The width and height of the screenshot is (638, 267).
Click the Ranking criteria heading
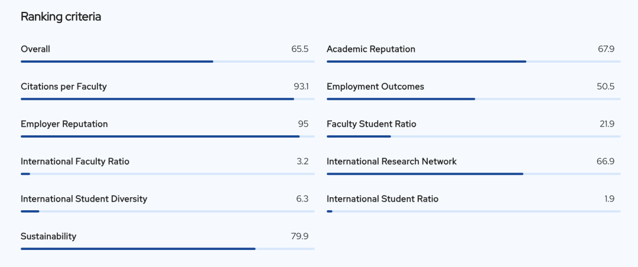tap(61, 17)
